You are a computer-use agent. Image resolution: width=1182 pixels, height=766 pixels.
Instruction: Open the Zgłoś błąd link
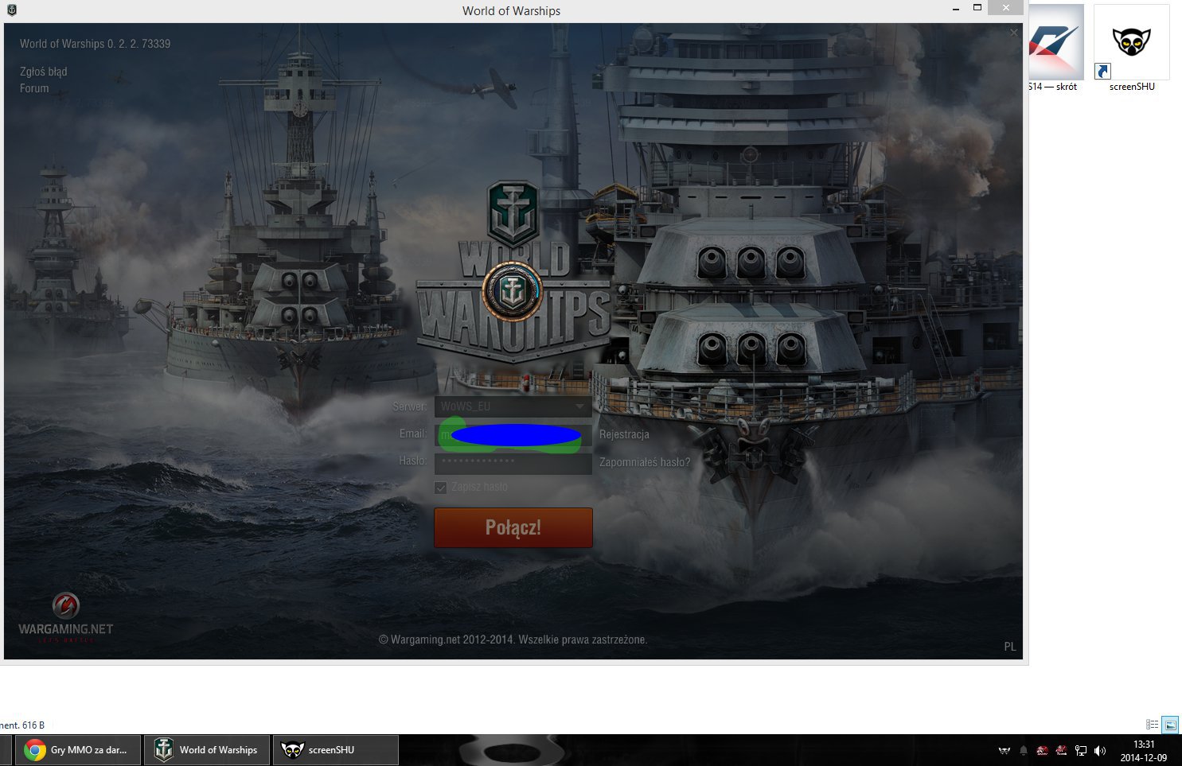(x=44, y=72)
